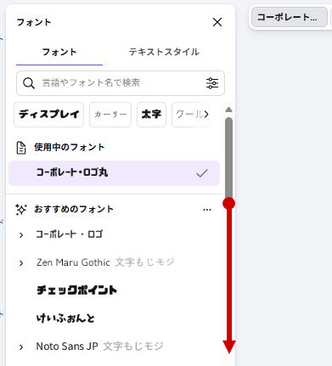Screen dimensions: 332x366
Task: Choose the Zen Maru Gothic font
Action: click(x=105, y=262)
